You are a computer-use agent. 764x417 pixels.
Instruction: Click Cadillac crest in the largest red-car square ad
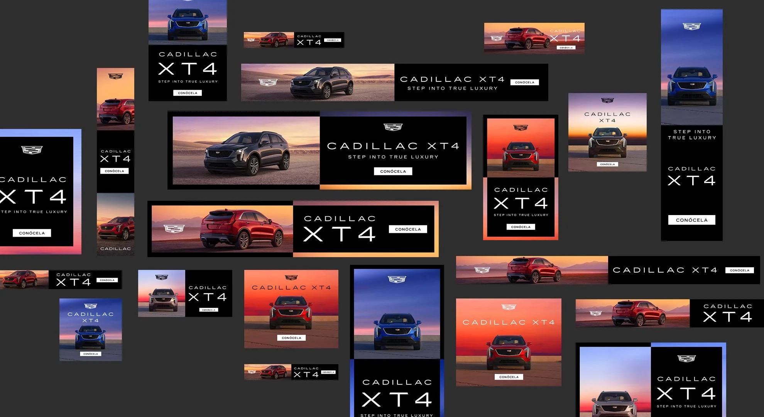tap(509, 307)
